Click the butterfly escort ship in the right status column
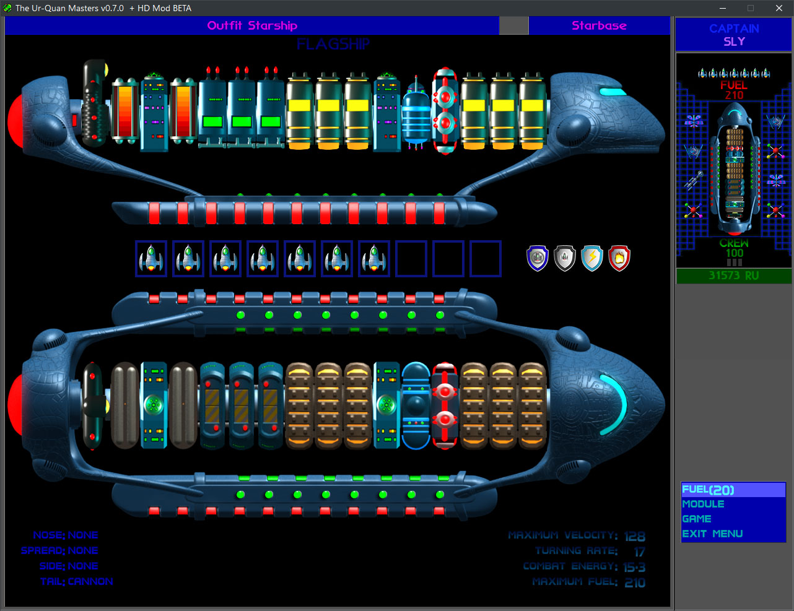Viewport: 794px width, 611px height. [775, 180]
